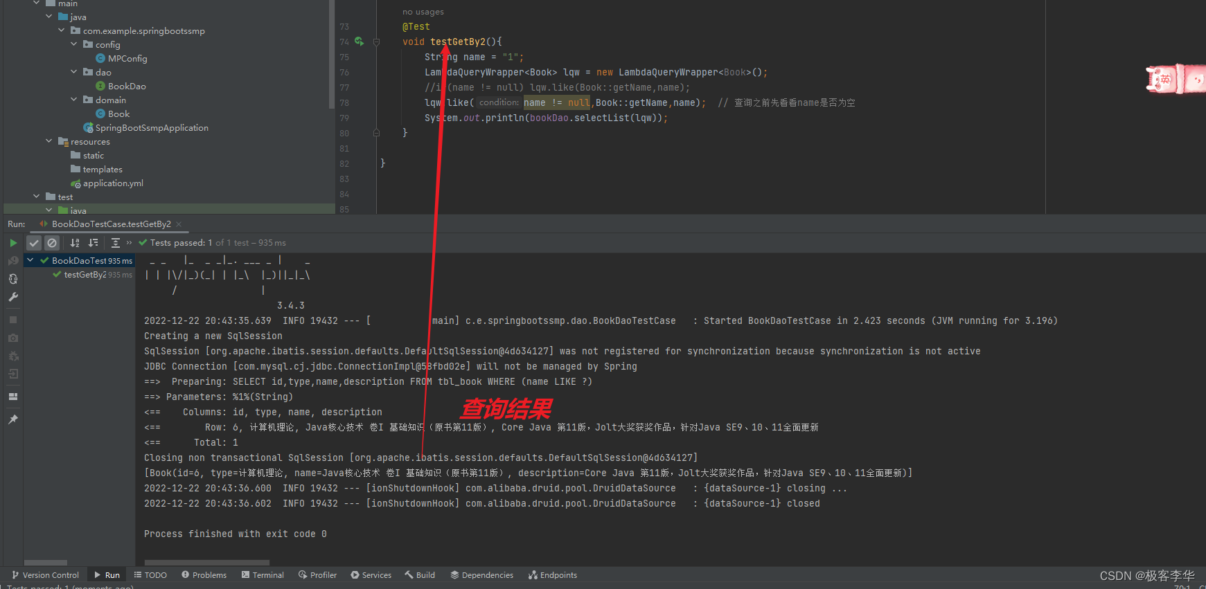Pin the Run tab with pin icon
This screenshot has width=1206, height=589.
(x=13, y=419)
